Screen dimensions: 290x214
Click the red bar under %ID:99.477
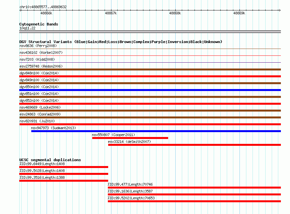coord(195,188)
